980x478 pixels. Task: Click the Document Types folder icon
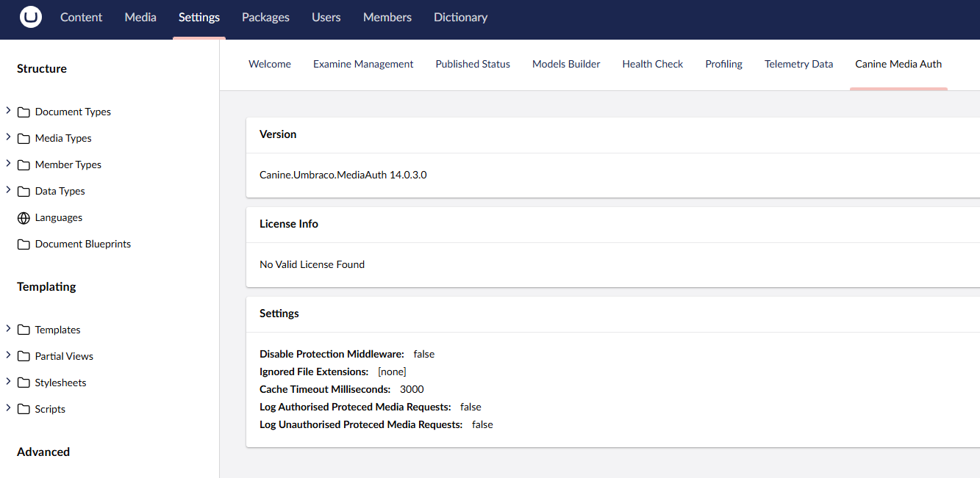pos(24,112)
